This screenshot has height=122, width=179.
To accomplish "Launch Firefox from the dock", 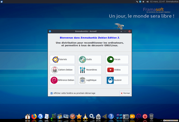I will click(x=34, y=116).
